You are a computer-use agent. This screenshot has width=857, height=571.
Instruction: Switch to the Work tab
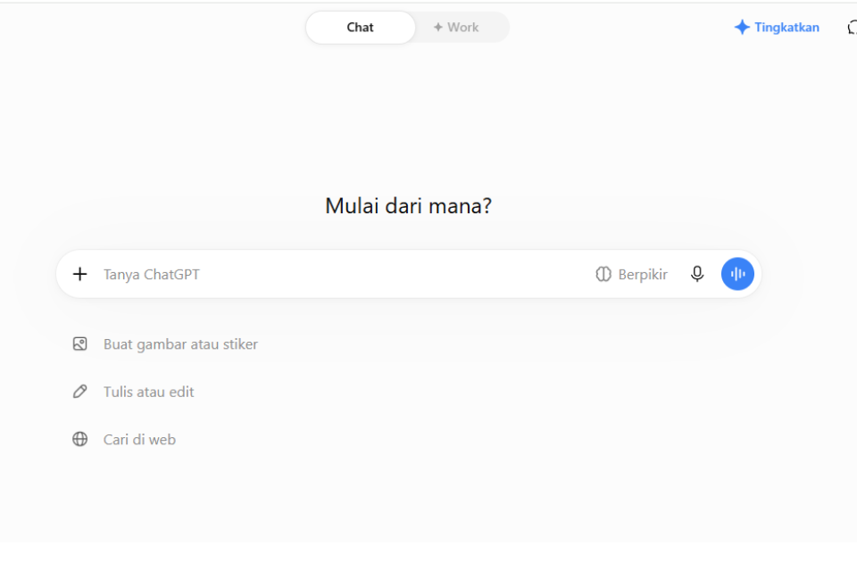coord(456,28)
